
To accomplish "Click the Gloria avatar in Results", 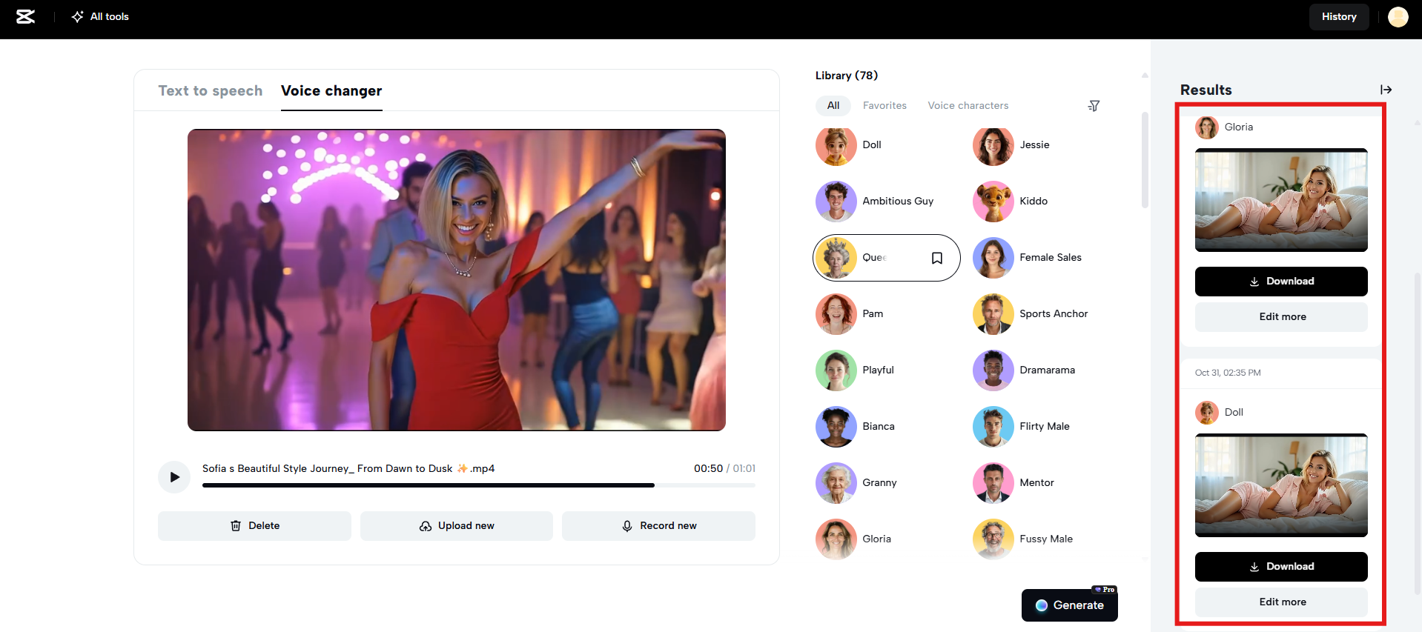I will pos(1207,127).
